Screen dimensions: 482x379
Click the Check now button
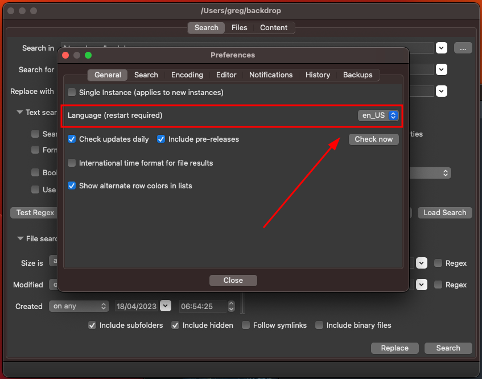[x=373, y=139]
